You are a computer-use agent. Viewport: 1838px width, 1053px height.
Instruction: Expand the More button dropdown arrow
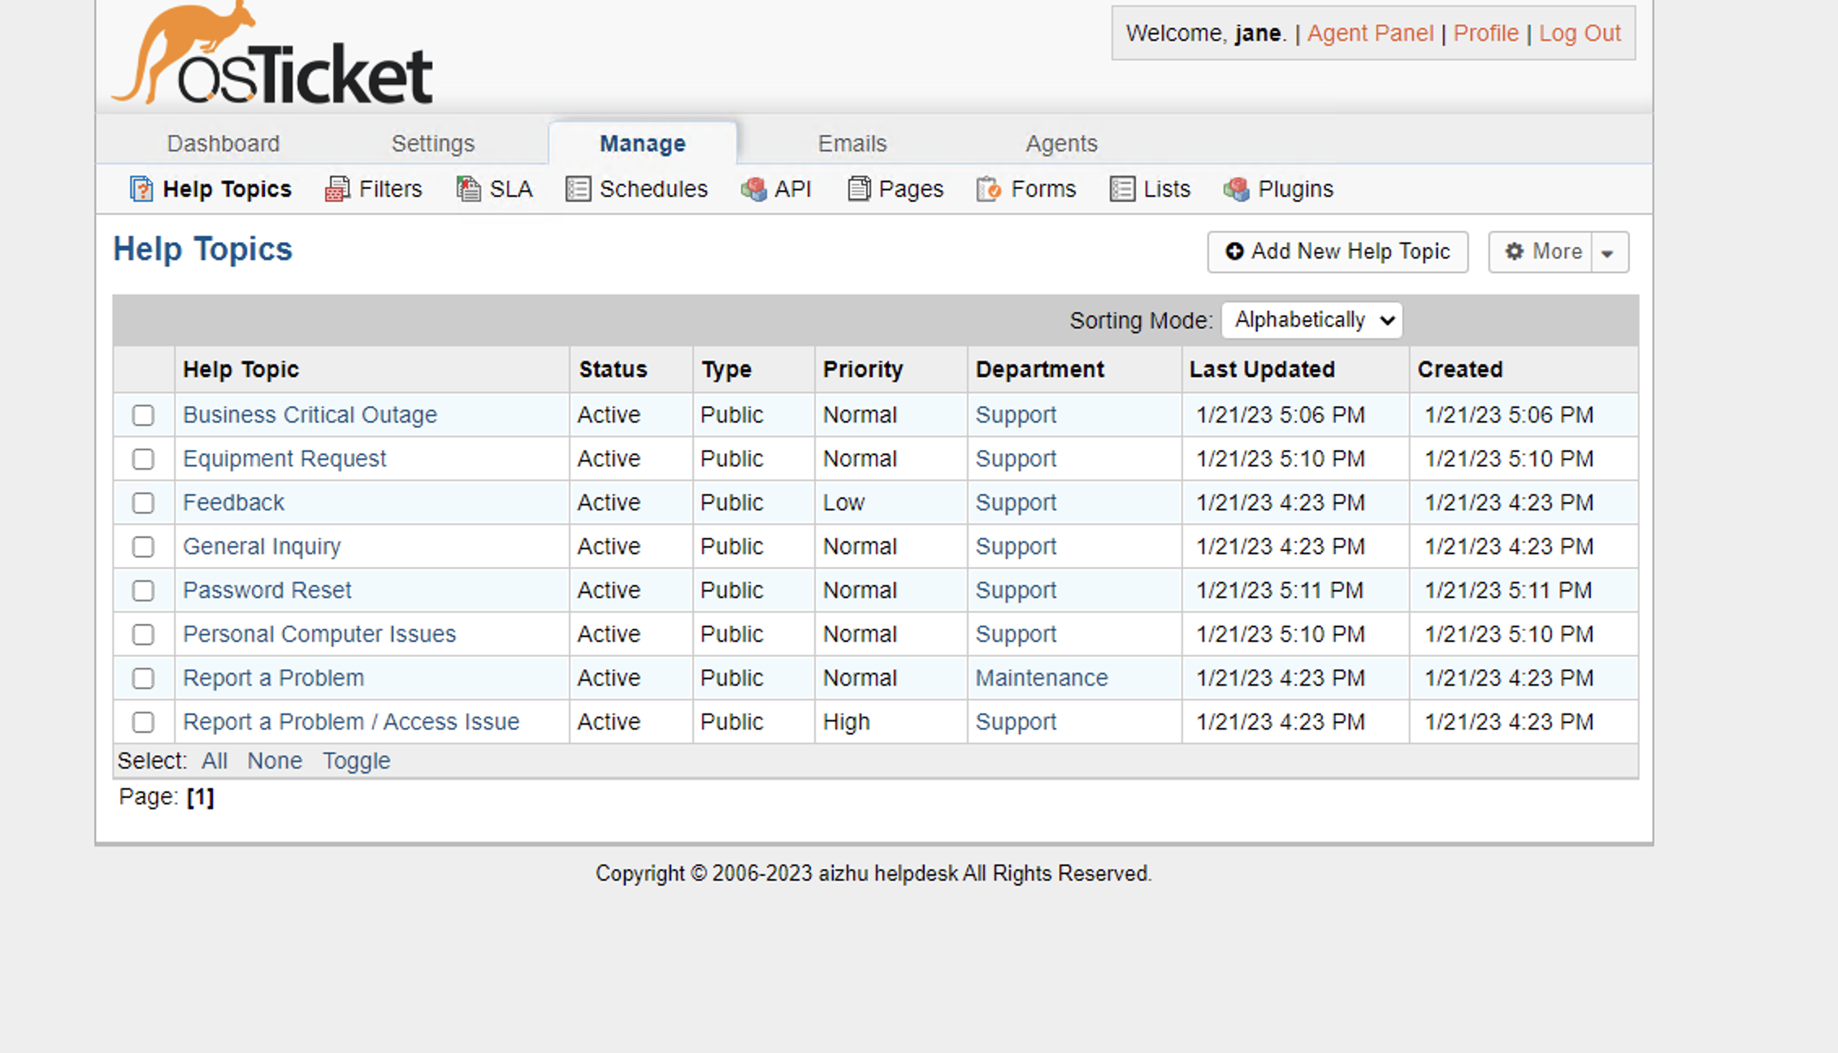tap(1609, 252)
